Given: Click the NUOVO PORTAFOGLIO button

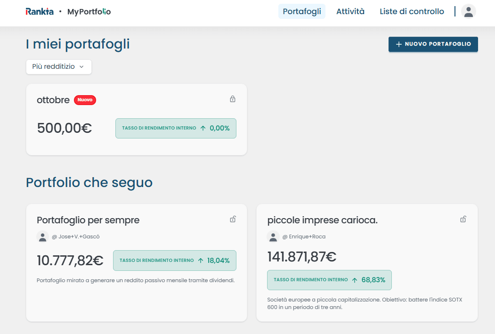Looking at the screenshot, I should [x=433, y=44].
